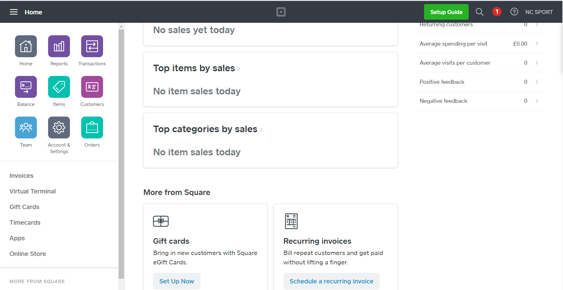Click Schedule a recurring invoice
The image size is (563, 290).
tap(331, 281)
